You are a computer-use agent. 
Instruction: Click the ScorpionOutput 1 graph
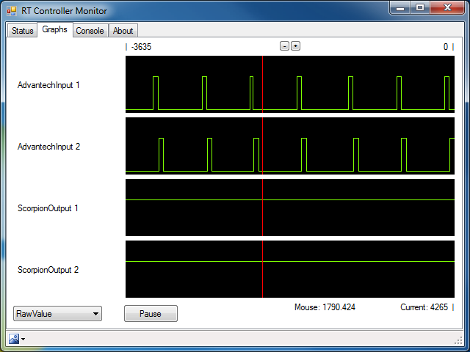tap(290, 208)
